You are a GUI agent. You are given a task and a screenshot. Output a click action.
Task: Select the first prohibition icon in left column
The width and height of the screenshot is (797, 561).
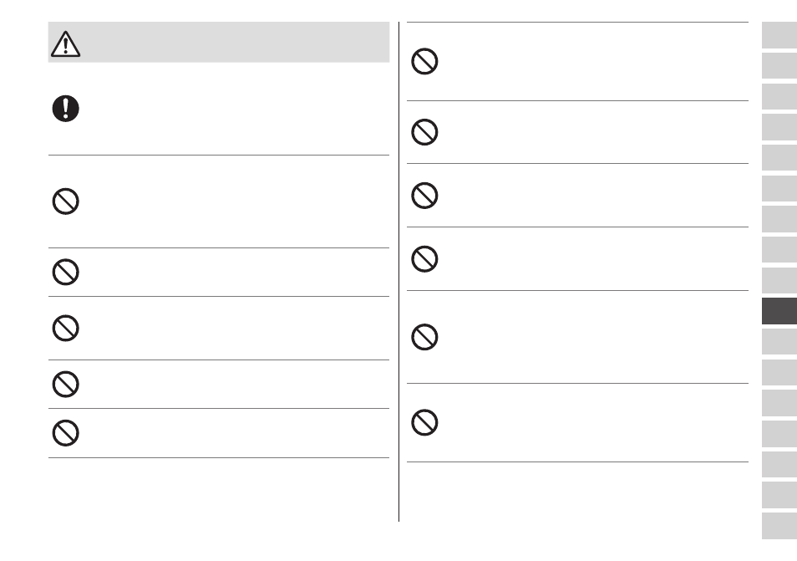(65, 201)
